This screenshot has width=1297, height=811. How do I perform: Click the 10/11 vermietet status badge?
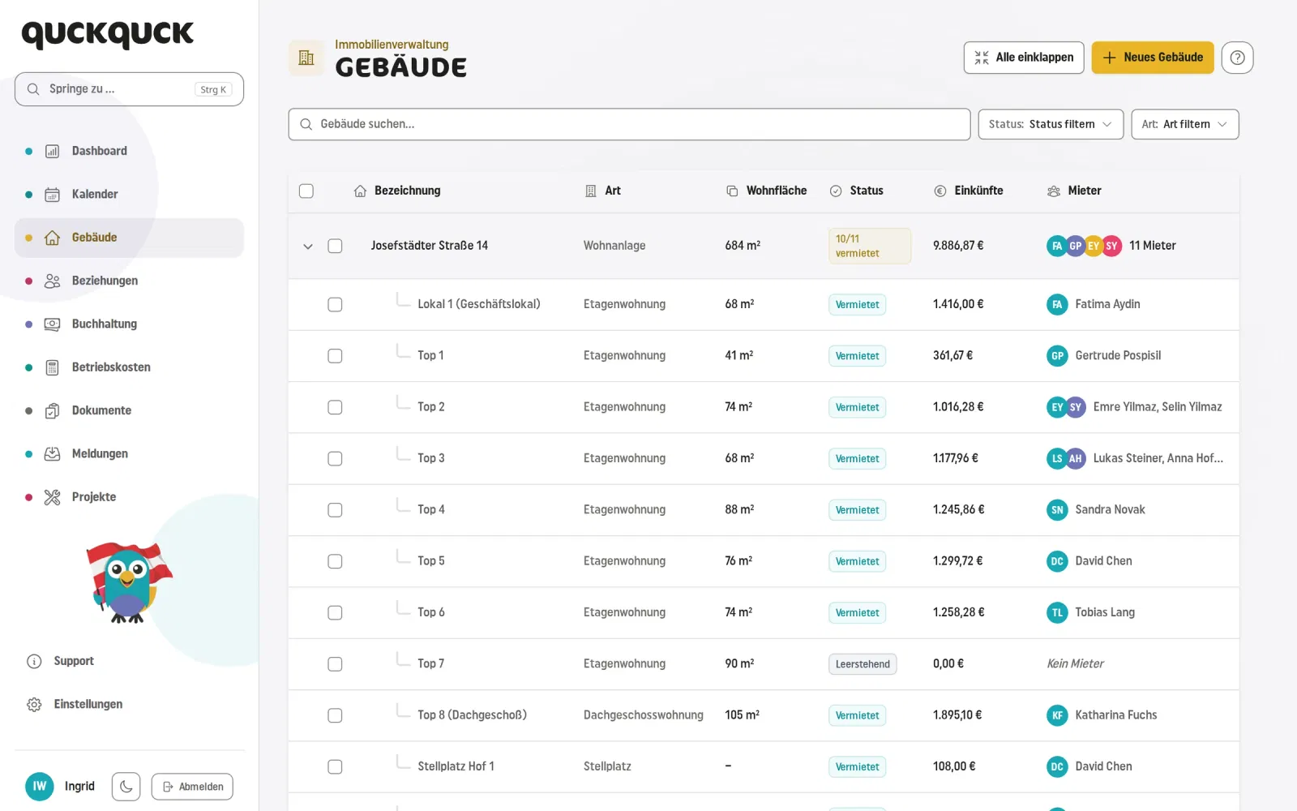(869, 246)
